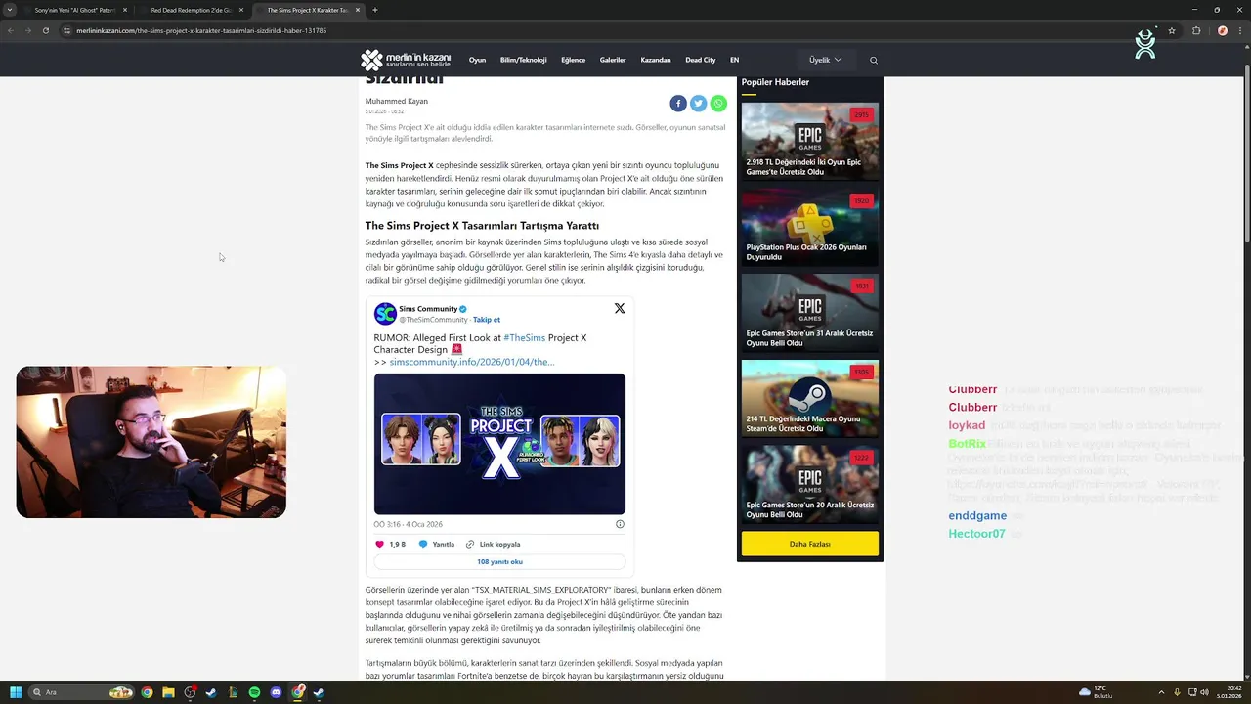Open League of Legends taskbar icon
1251x704 pixels.
coord(233,692)
